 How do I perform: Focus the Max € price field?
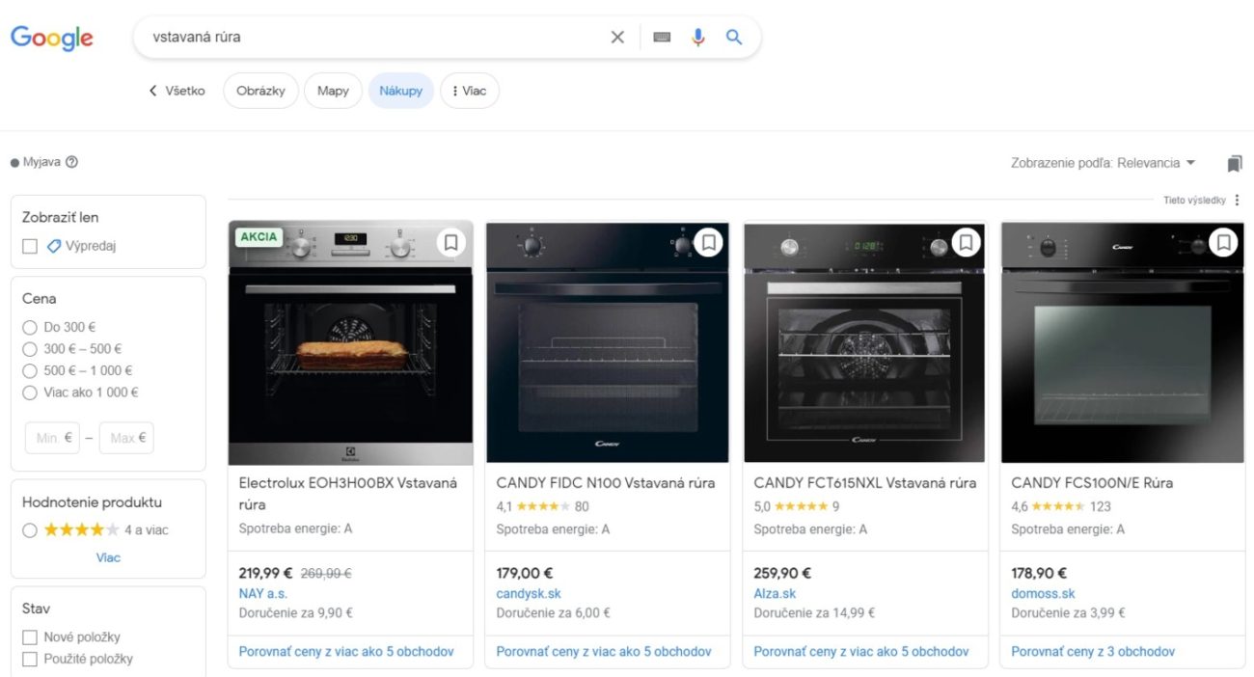click(x=126, y=438)
